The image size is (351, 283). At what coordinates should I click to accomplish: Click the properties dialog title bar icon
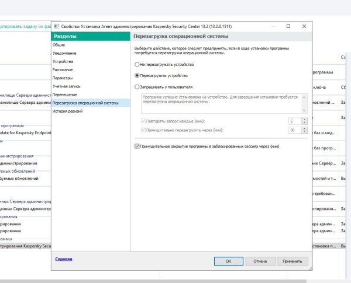tap(56, 26)
